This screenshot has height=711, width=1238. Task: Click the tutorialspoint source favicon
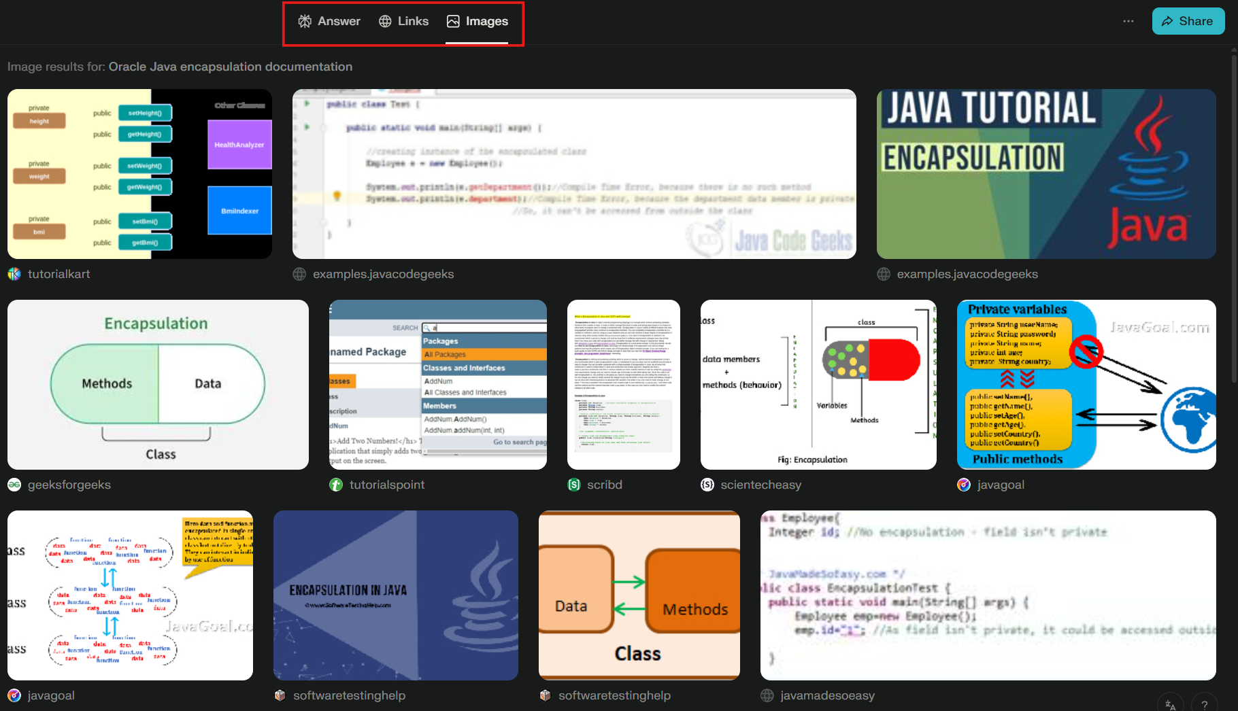coord(336,485)
